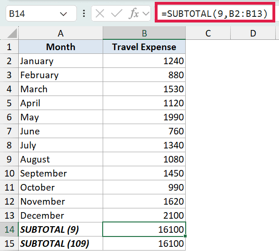Select the December cell
This screenshot has height=251, width=279.
(x=60, y=215)
